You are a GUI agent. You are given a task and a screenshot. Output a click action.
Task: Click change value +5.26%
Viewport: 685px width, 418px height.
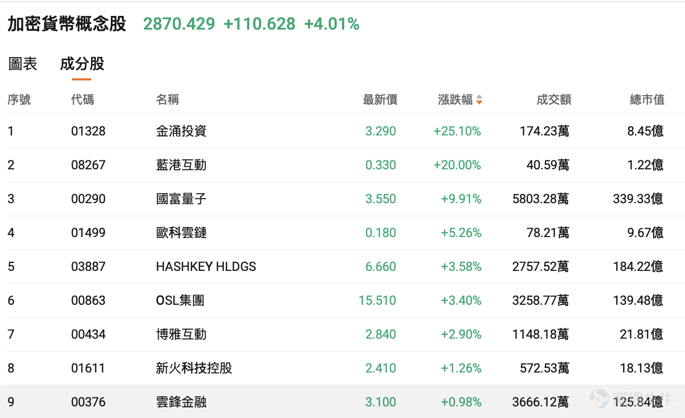[461, 233]
